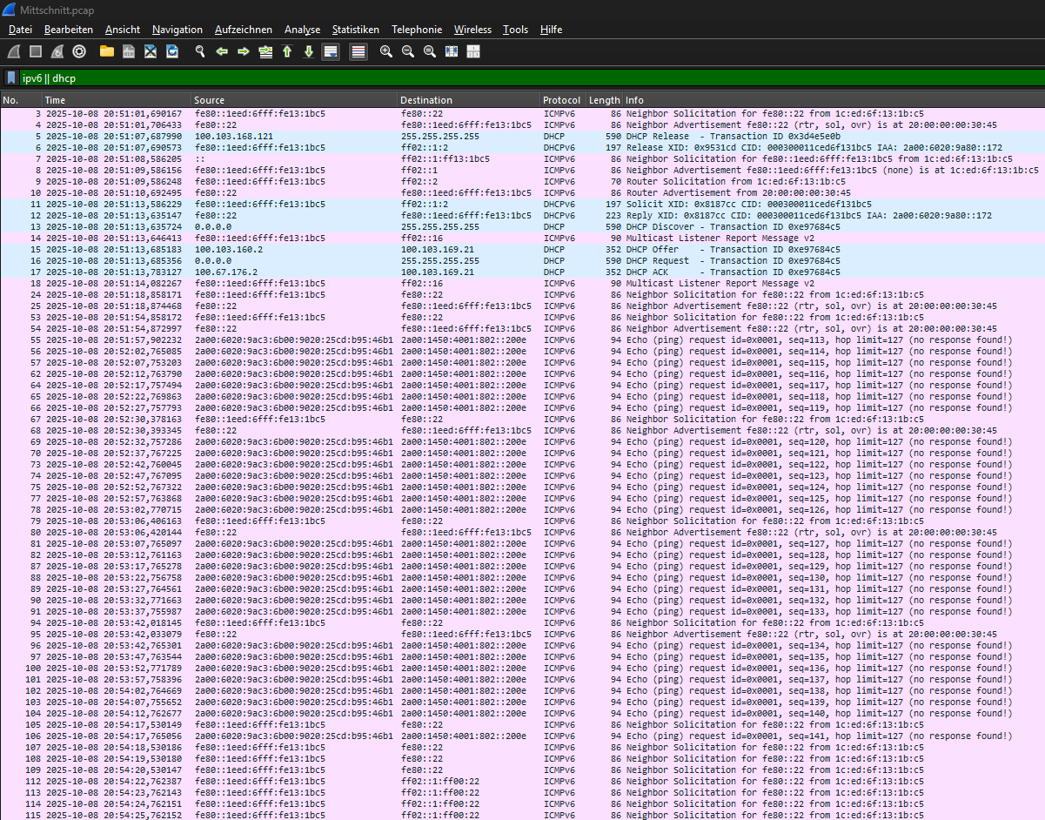Select packet 69 ping request seq=120
The width and height of the screenshot is (1045, 820).
pyautogui.click(x=522, y=442)
